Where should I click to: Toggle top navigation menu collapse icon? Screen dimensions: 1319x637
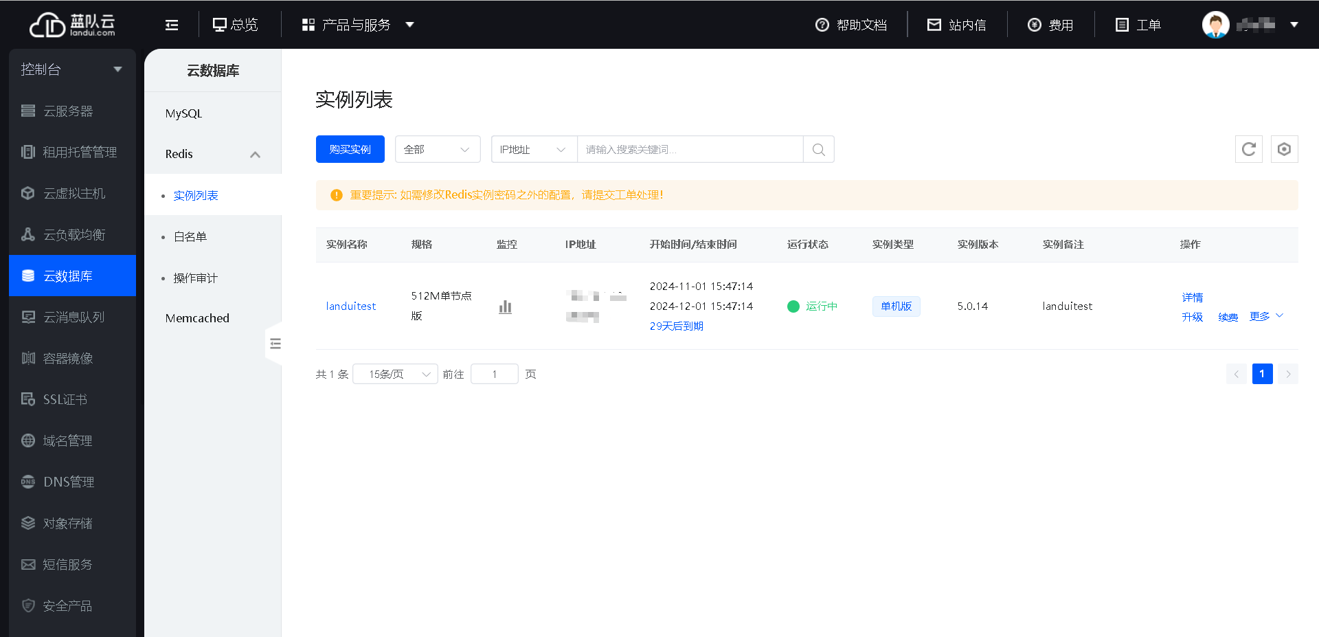point(172,25)
